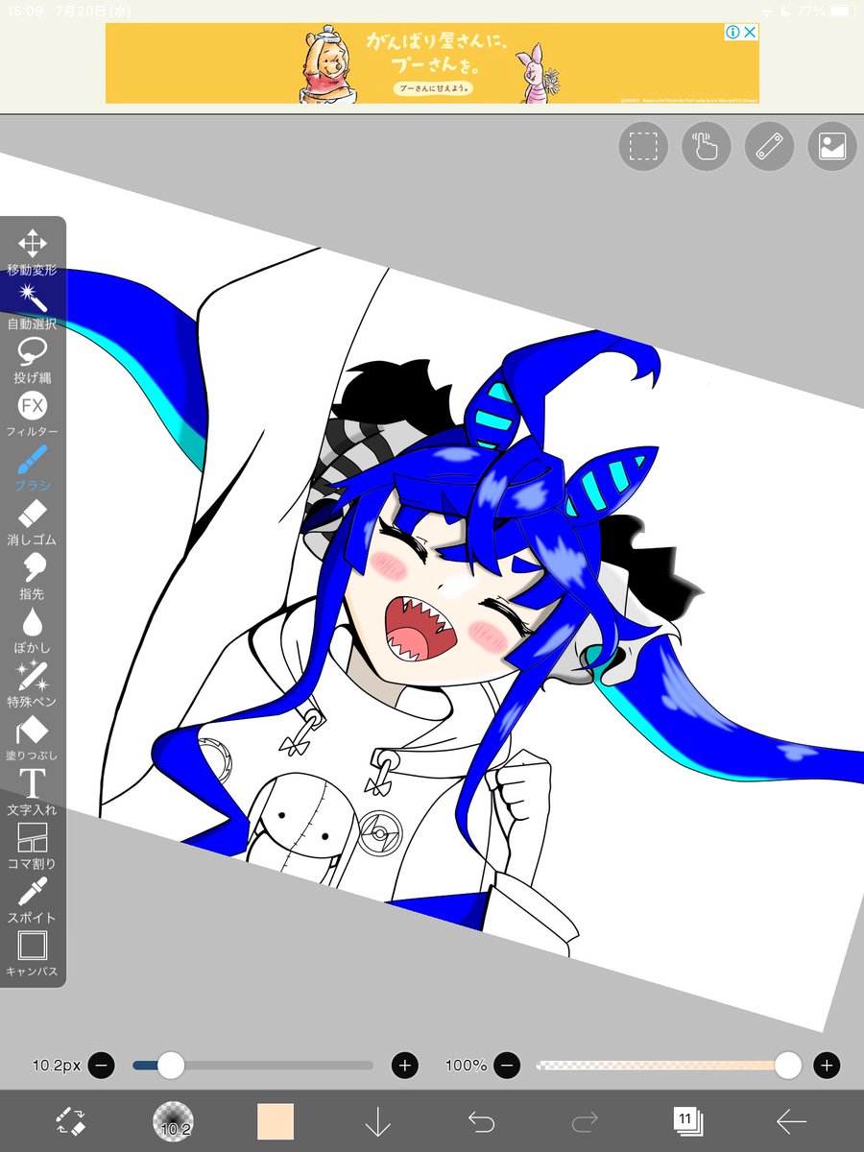Redo the undone stroke
Screen dimensions: 864x1152
click(585, 1121)
